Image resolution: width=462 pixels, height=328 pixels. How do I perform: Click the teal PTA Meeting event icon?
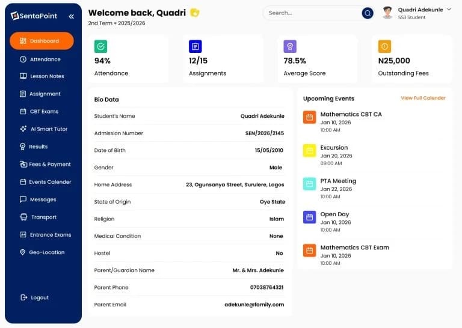point(309,184)
